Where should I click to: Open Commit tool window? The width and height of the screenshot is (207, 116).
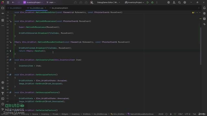tap(3, 14)
